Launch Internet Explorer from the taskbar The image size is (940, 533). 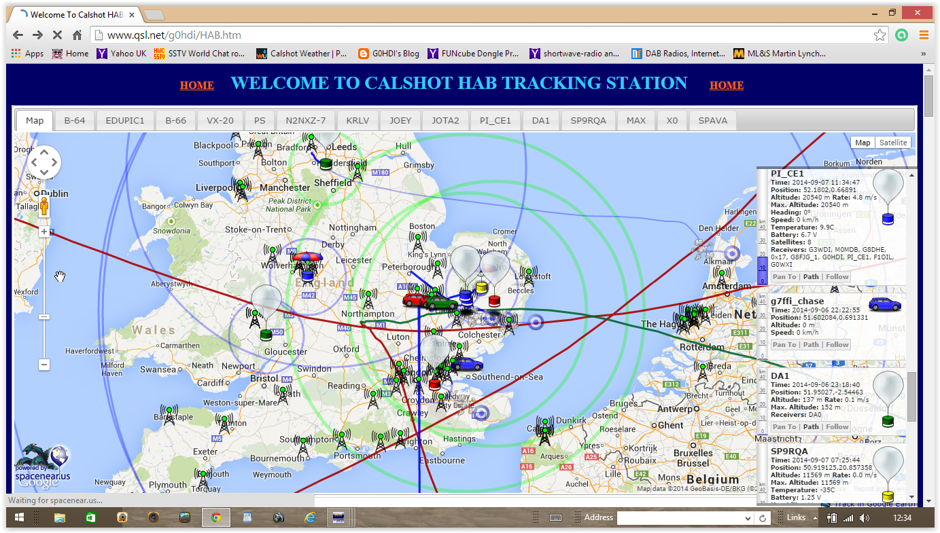click(310, 517)
